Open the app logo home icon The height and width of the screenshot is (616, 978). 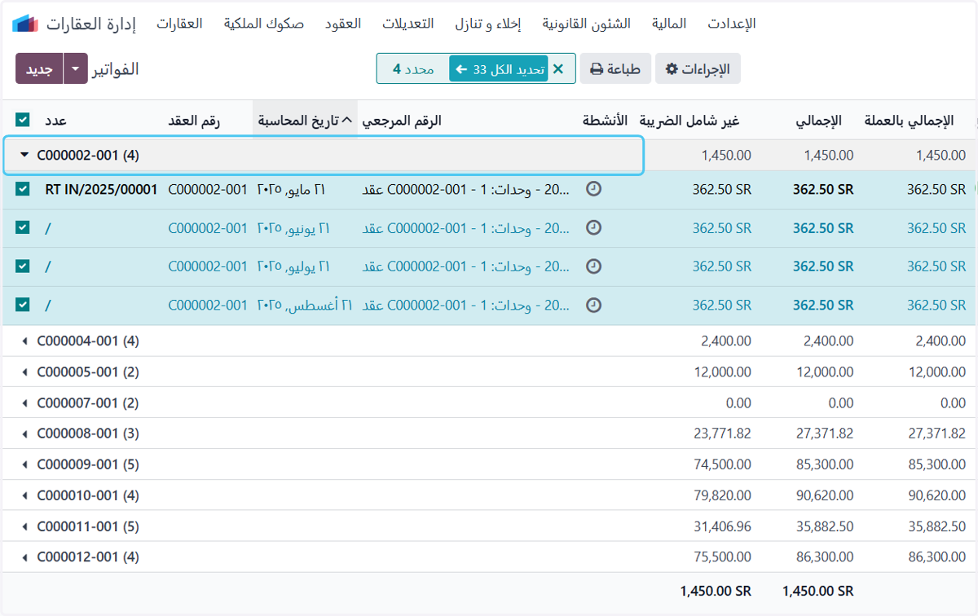[x=25, y=24]
